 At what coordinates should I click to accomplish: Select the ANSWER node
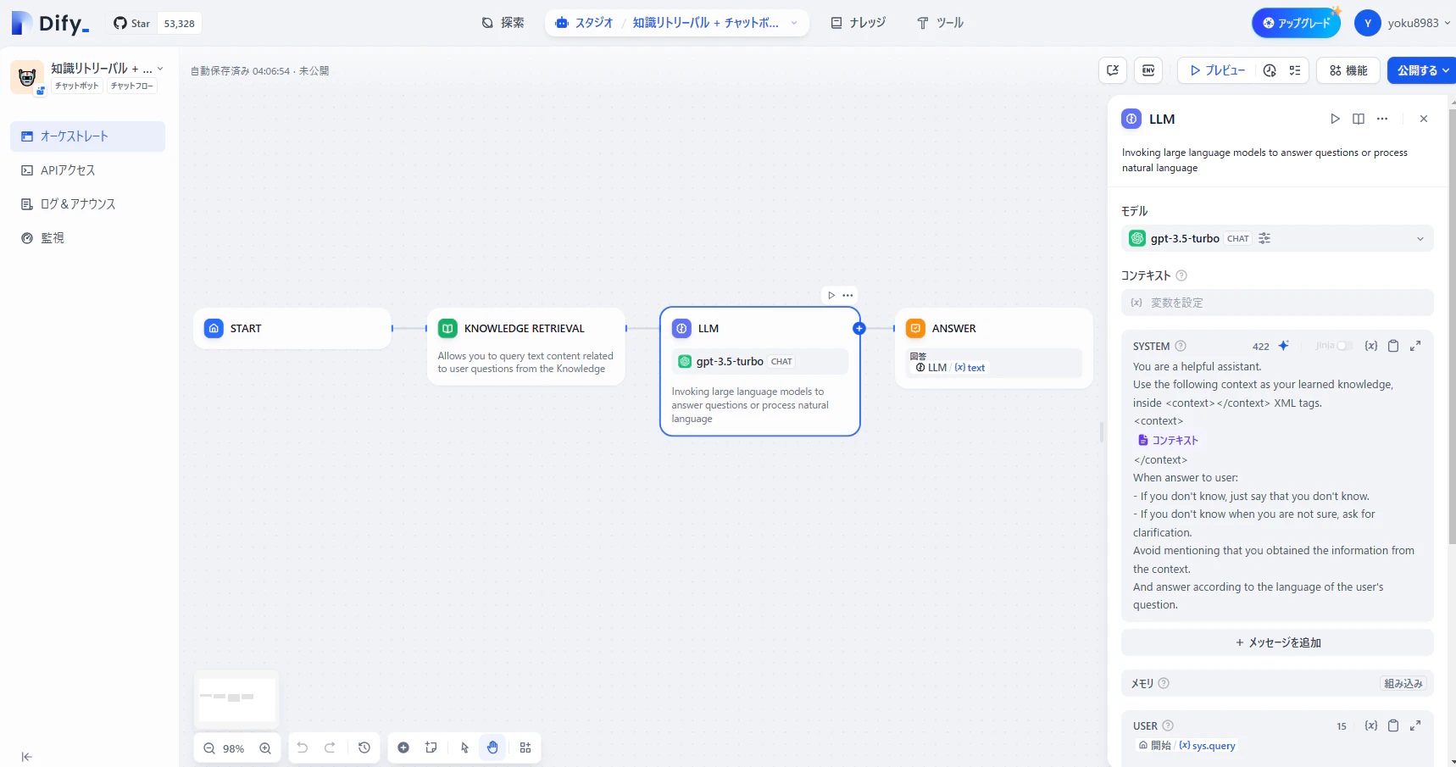click(994, 348)
